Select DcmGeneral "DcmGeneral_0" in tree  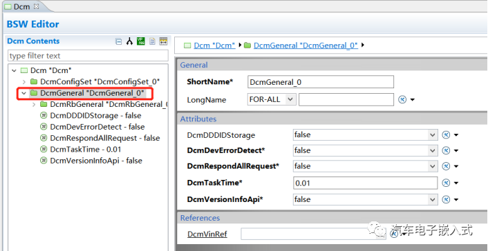(92, 93)
